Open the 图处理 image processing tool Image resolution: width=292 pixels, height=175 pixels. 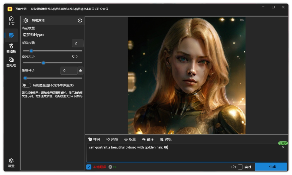tap(11, 62)
